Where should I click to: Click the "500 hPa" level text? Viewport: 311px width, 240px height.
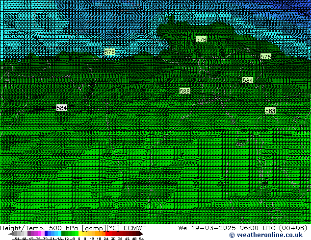(63, 228)
